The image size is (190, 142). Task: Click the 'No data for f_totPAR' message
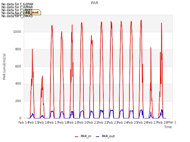(18, 4)
